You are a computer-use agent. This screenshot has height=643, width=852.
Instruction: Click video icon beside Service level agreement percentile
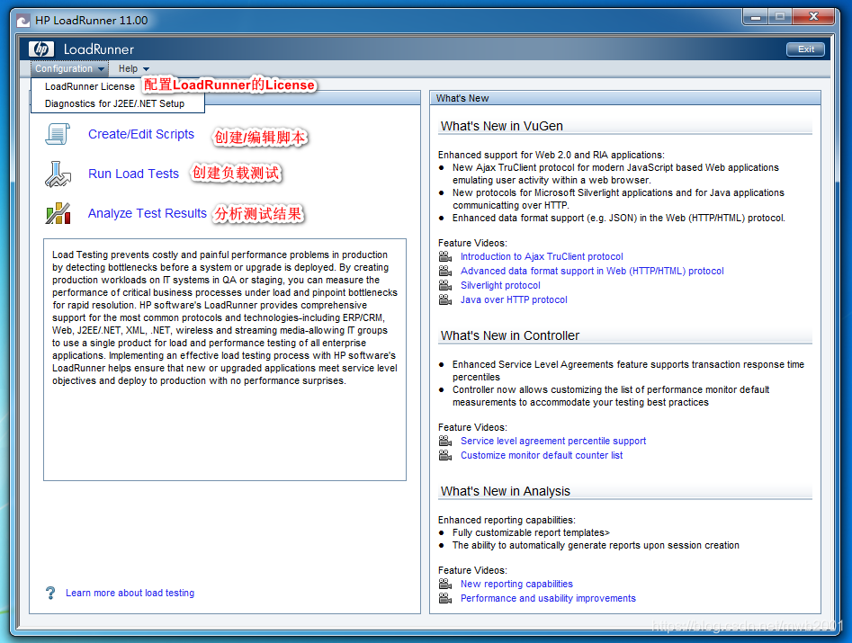coord(445,441)
